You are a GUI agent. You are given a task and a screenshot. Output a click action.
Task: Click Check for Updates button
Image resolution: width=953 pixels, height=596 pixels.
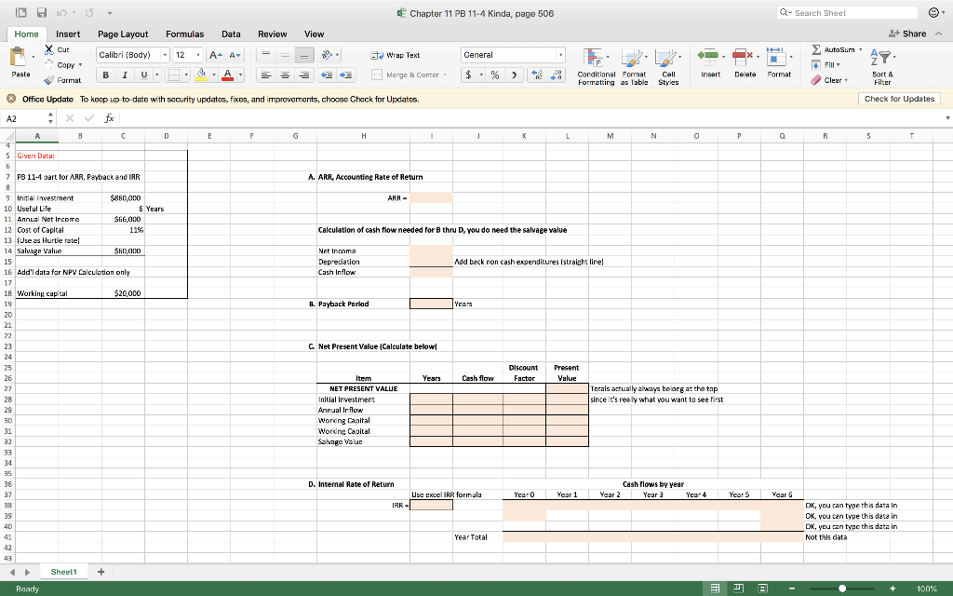[900, 99]
